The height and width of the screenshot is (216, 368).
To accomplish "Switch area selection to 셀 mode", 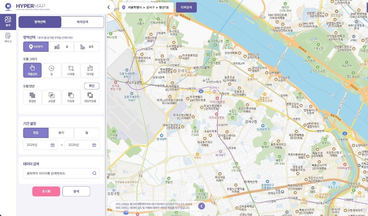I will point(61,47).
